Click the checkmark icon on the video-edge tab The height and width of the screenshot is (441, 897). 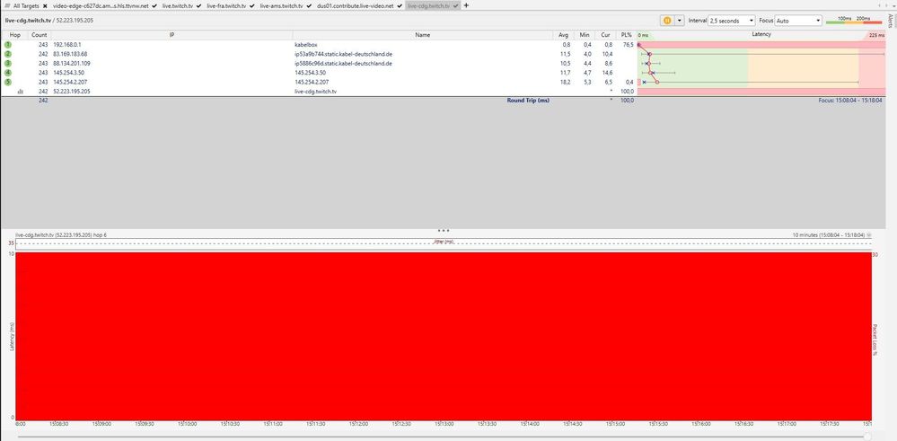[x=155, y=5]
